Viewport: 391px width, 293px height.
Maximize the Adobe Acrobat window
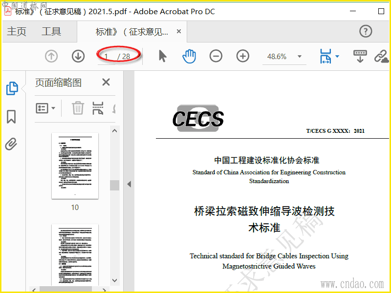pos(381,11)
